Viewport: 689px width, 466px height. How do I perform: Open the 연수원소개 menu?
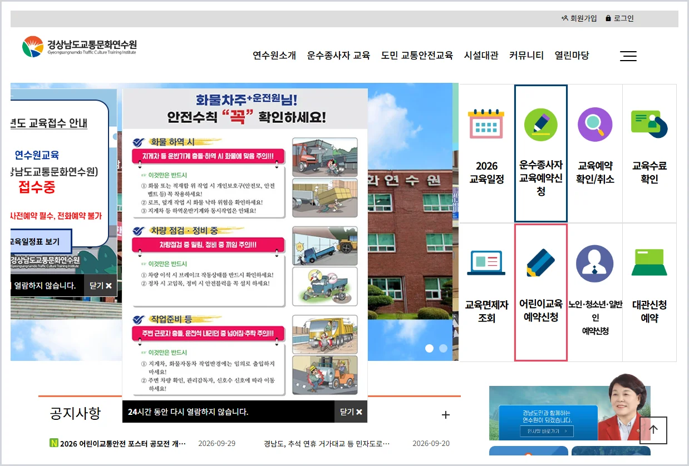(x=274, y=56)
